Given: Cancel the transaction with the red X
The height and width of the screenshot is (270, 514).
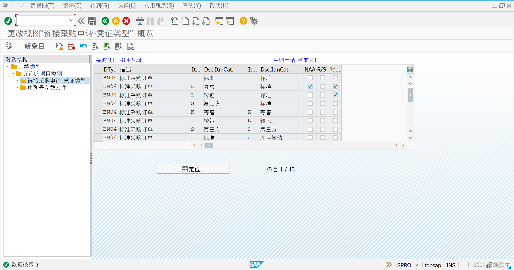Looking at the screenshot, I should coord(126,21).
